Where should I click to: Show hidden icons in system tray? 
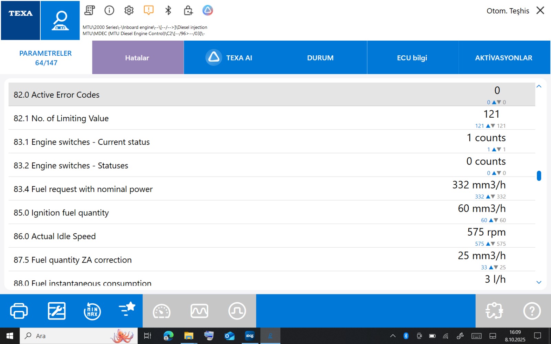coord(393,336)
